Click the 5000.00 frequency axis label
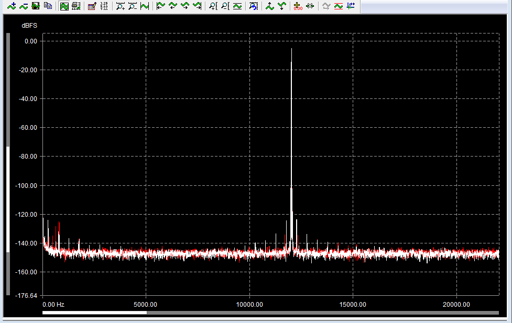The height and width of the screenshot is (323, 512). coord(145,304)
